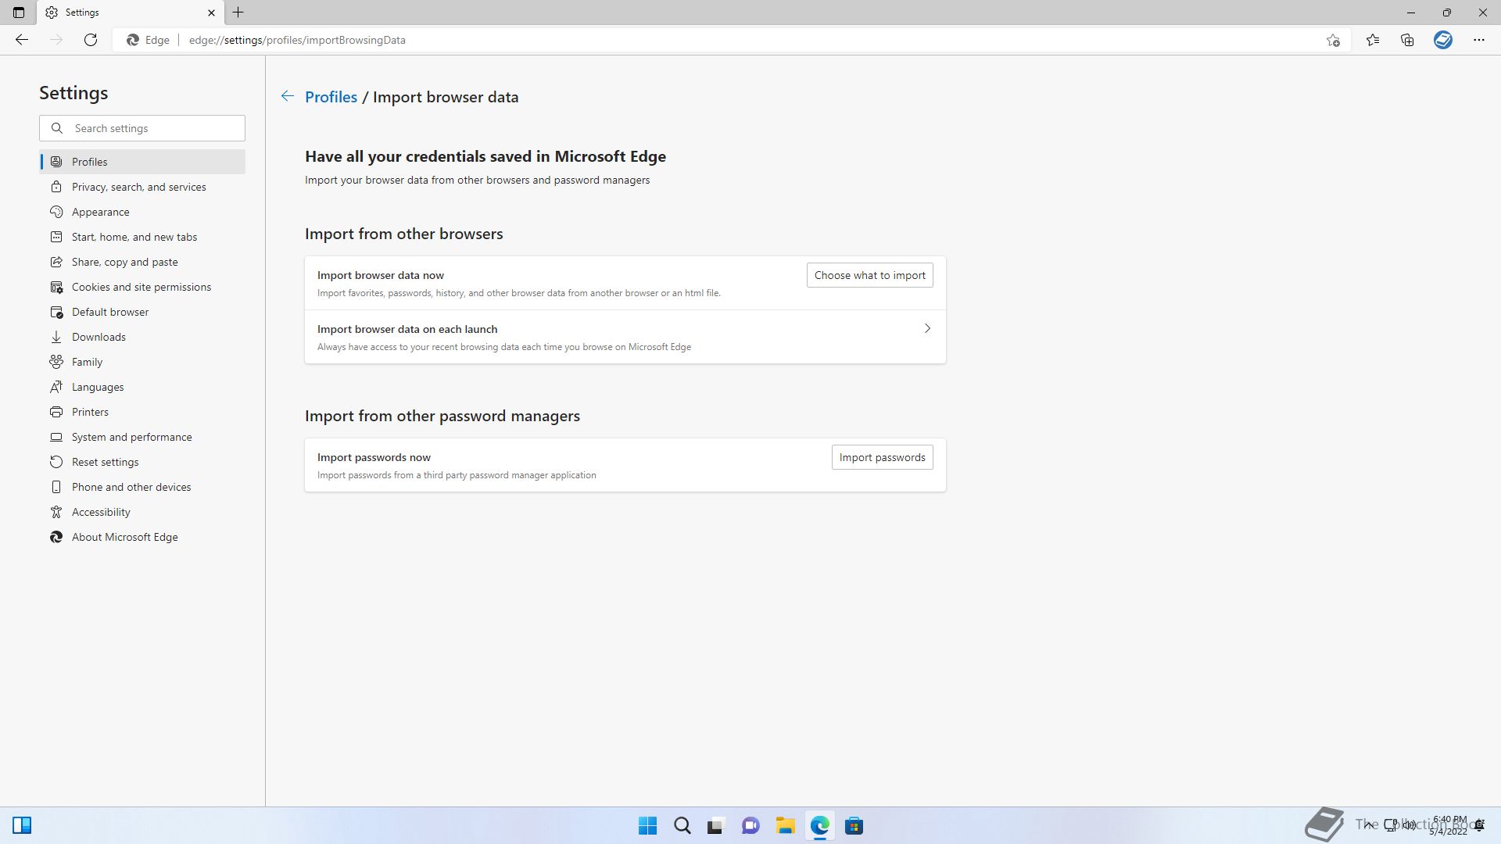Open Reset settings page
Screen dimensions: 1501x844
[142, 462]
